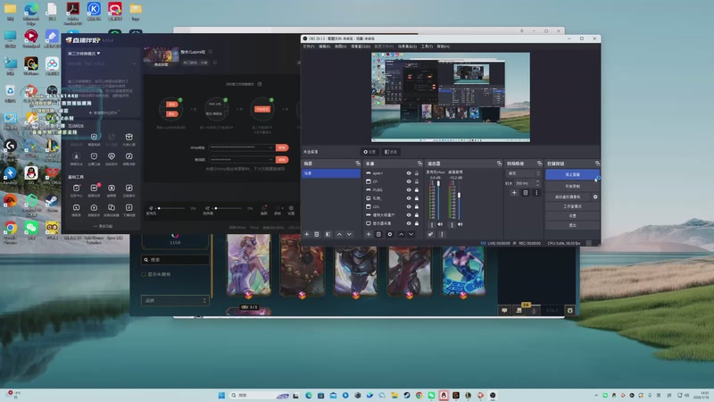Add a new scene in OBS
The width and height of the screenshot is (714, 402).
click(x=306, y=234)
